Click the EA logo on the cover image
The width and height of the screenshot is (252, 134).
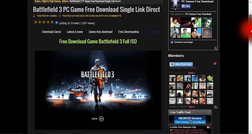pyautogui.click(x=101, y=119)
